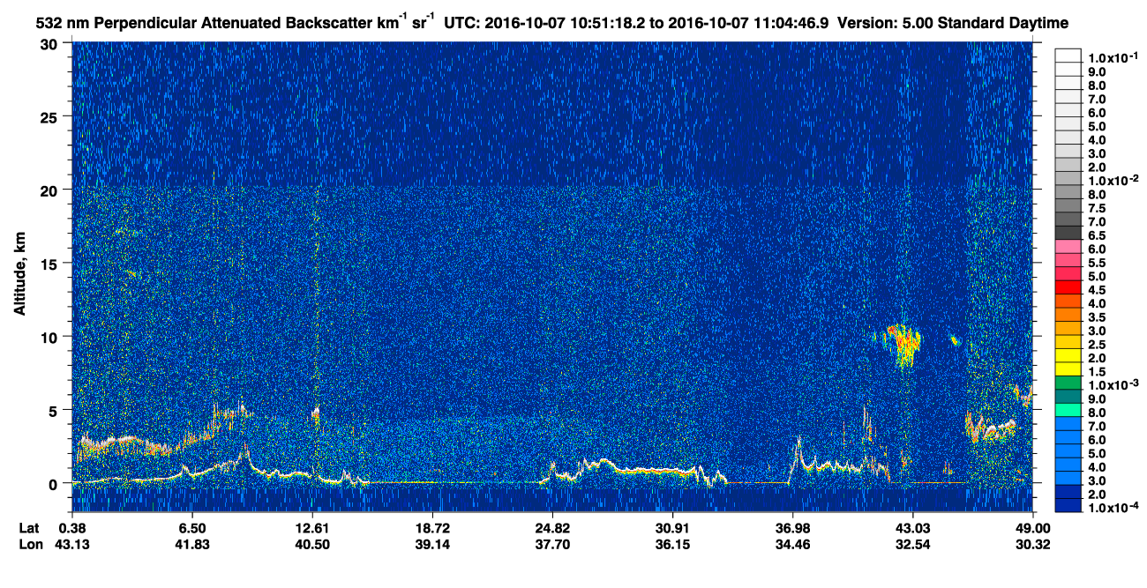Select latitude value 18.72

click(x=432, y=527)
